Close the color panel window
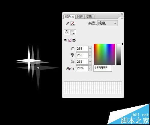Viewport: 150px width, 125px height. coord(122,14)
